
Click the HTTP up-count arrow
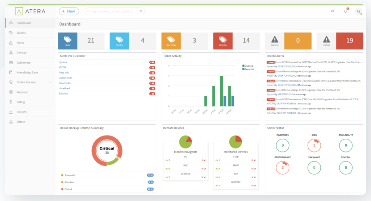[x=217, y=160]
